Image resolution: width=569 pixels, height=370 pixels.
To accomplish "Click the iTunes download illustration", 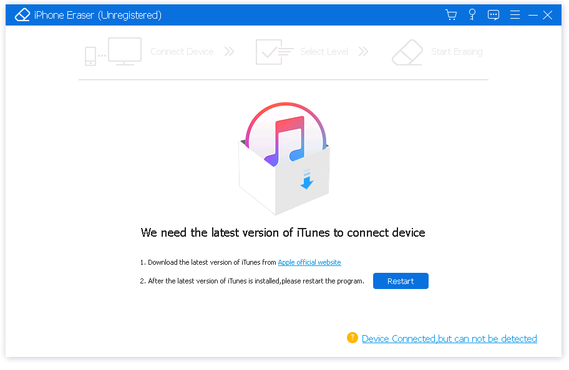I will tap(284, 156).
